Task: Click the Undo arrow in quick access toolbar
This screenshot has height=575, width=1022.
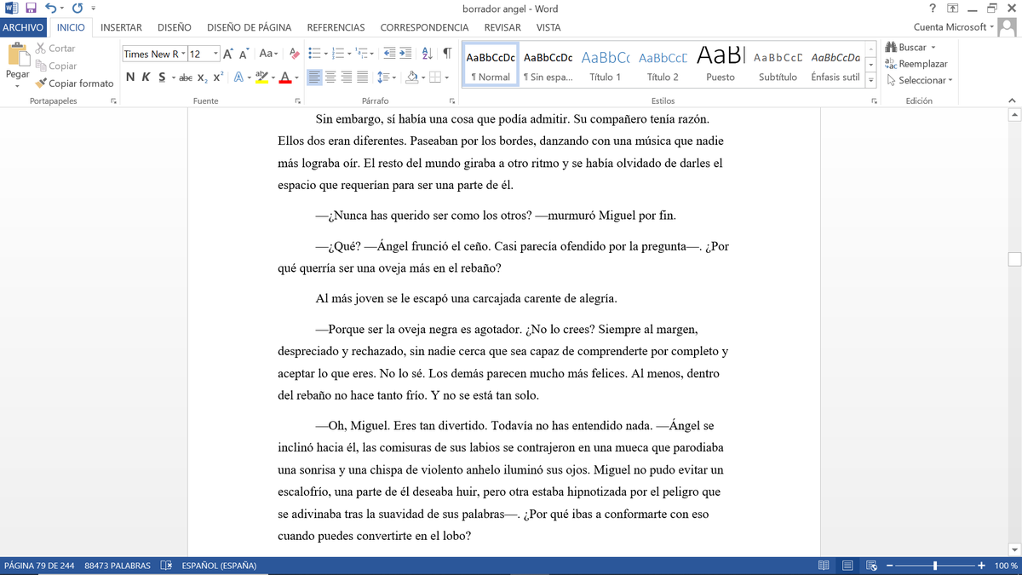Action: click(x=50, y=9)
